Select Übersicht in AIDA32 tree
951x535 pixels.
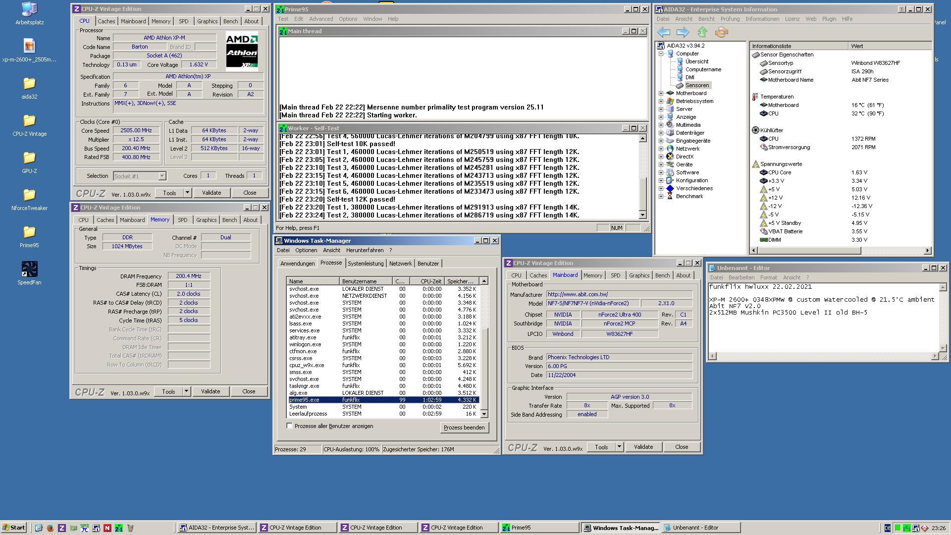coord(697,61)
